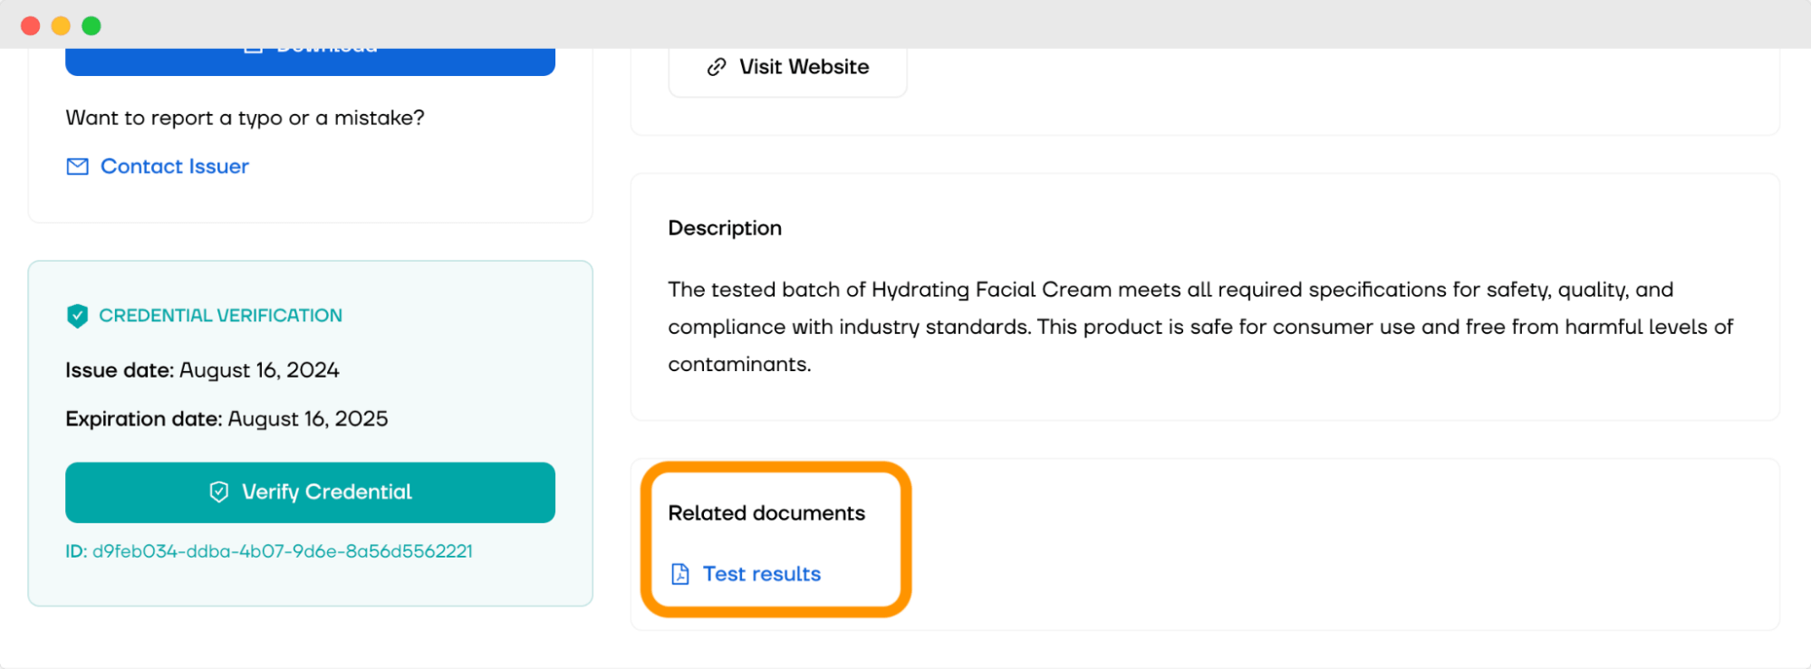Click the Related documents heading
Screen dimensions: 1811x669
[x=766, y=513]
